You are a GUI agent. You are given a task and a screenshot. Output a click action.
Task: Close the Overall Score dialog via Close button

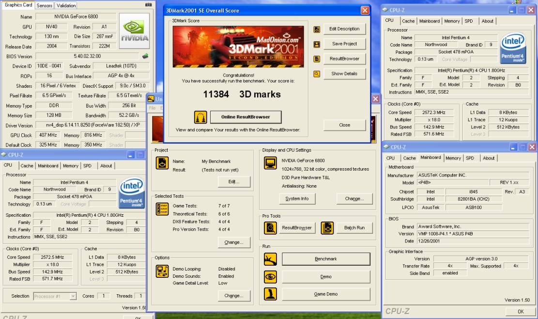(344, 125)
